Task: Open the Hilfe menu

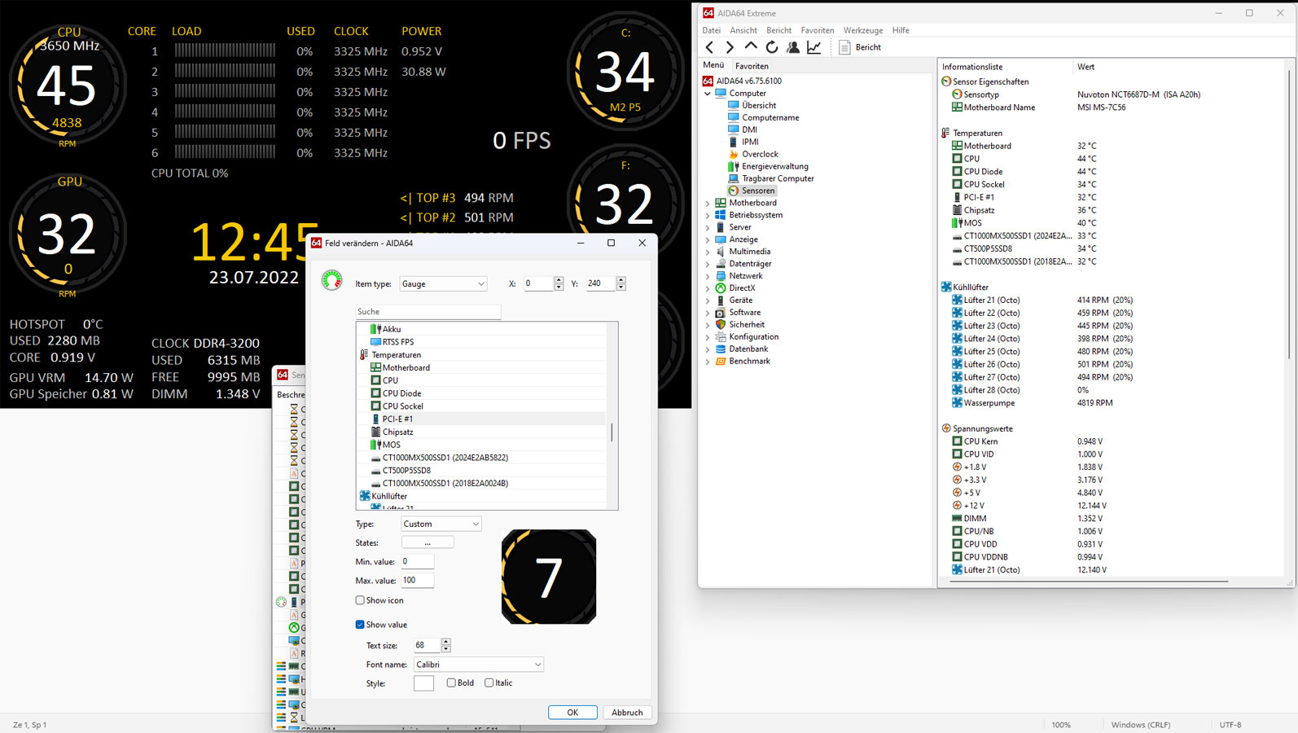Action: [901, 30]
